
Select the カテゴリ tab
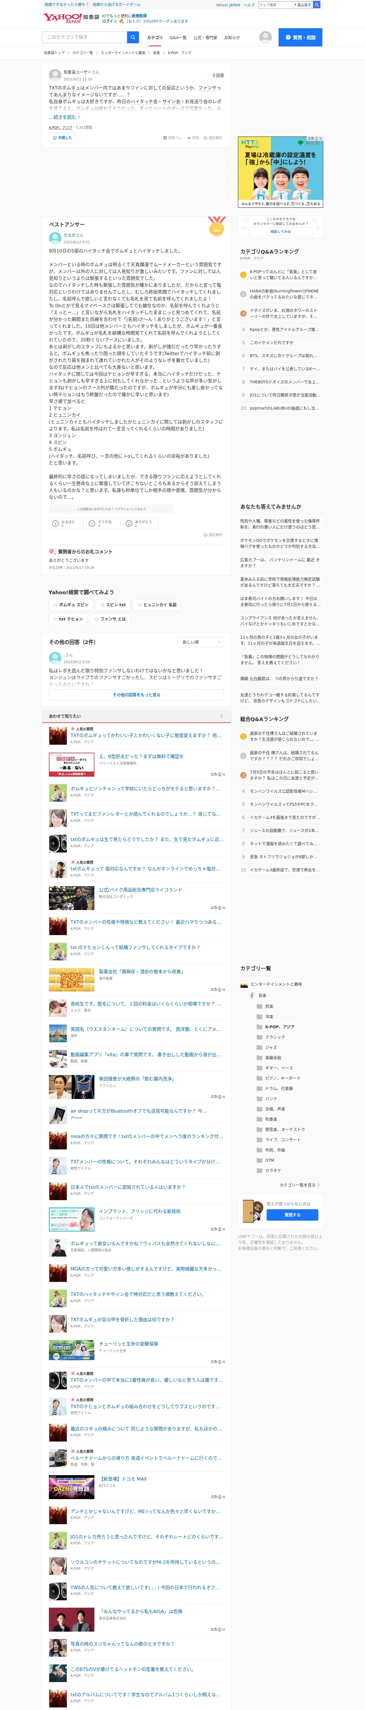pos(154,38)
